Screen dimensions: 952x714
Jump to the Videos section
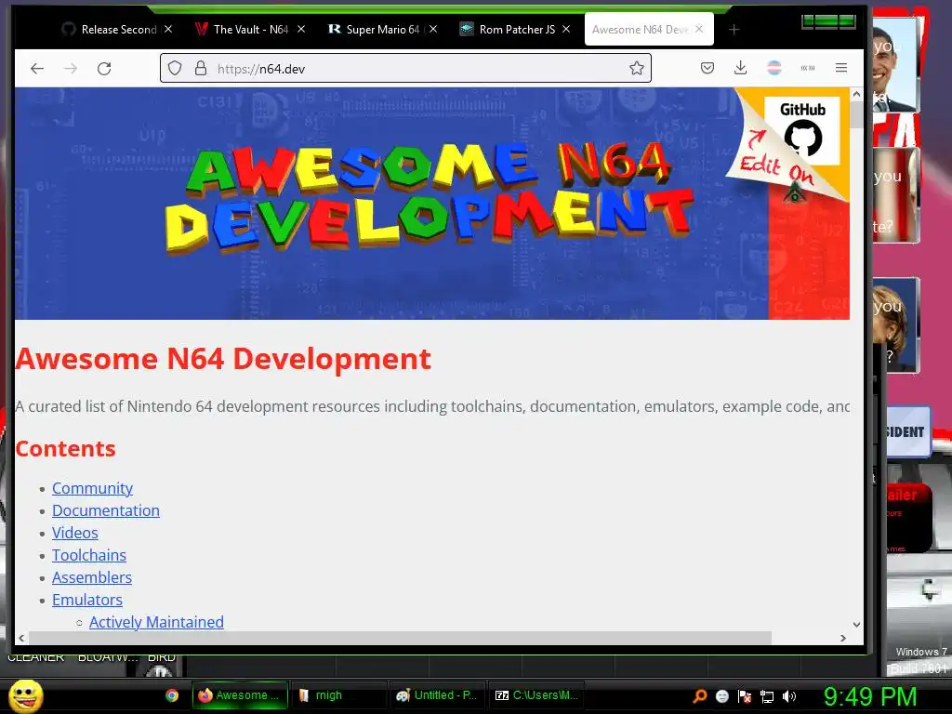pyautogui.click(x=74, y=533)
